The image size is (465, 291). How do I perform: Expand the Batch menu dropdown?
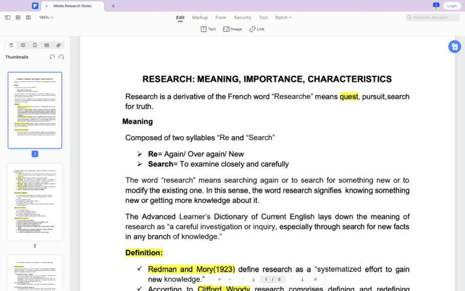point(283,18)
